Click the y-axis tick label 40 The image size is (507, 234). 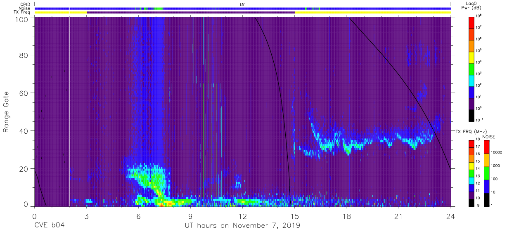pos(24,131)
